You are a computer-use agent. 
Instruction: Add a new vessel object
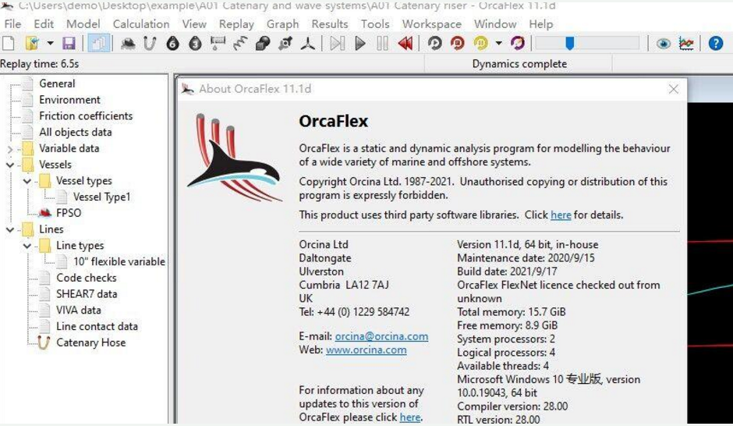click(128, 44)
